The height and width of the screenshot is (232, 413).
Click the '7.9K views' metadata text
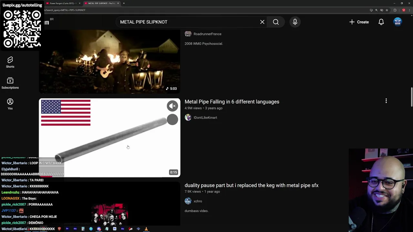(193, 191)
